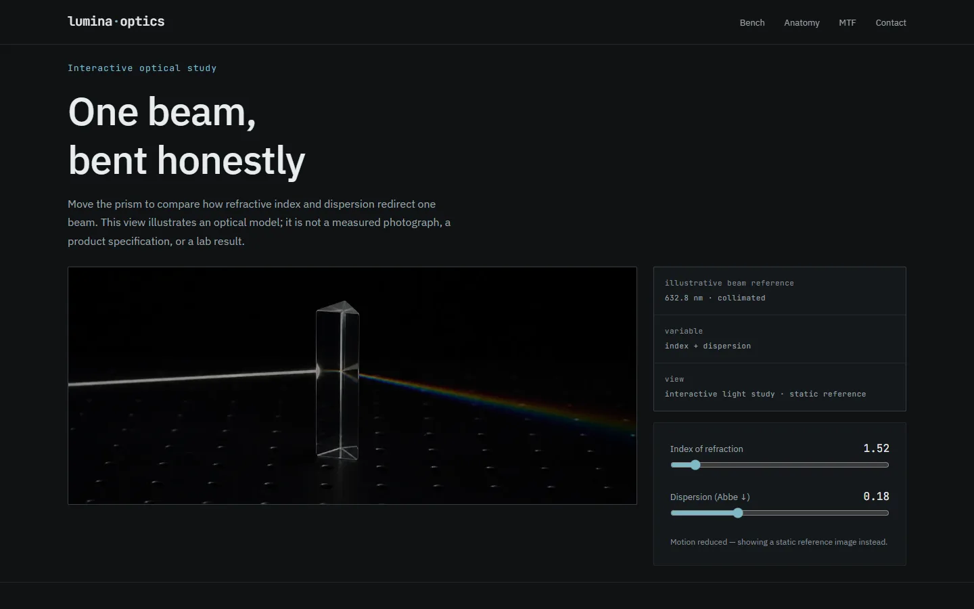Select the MTF nav link

pyautogui.click(x=848, y=22)
